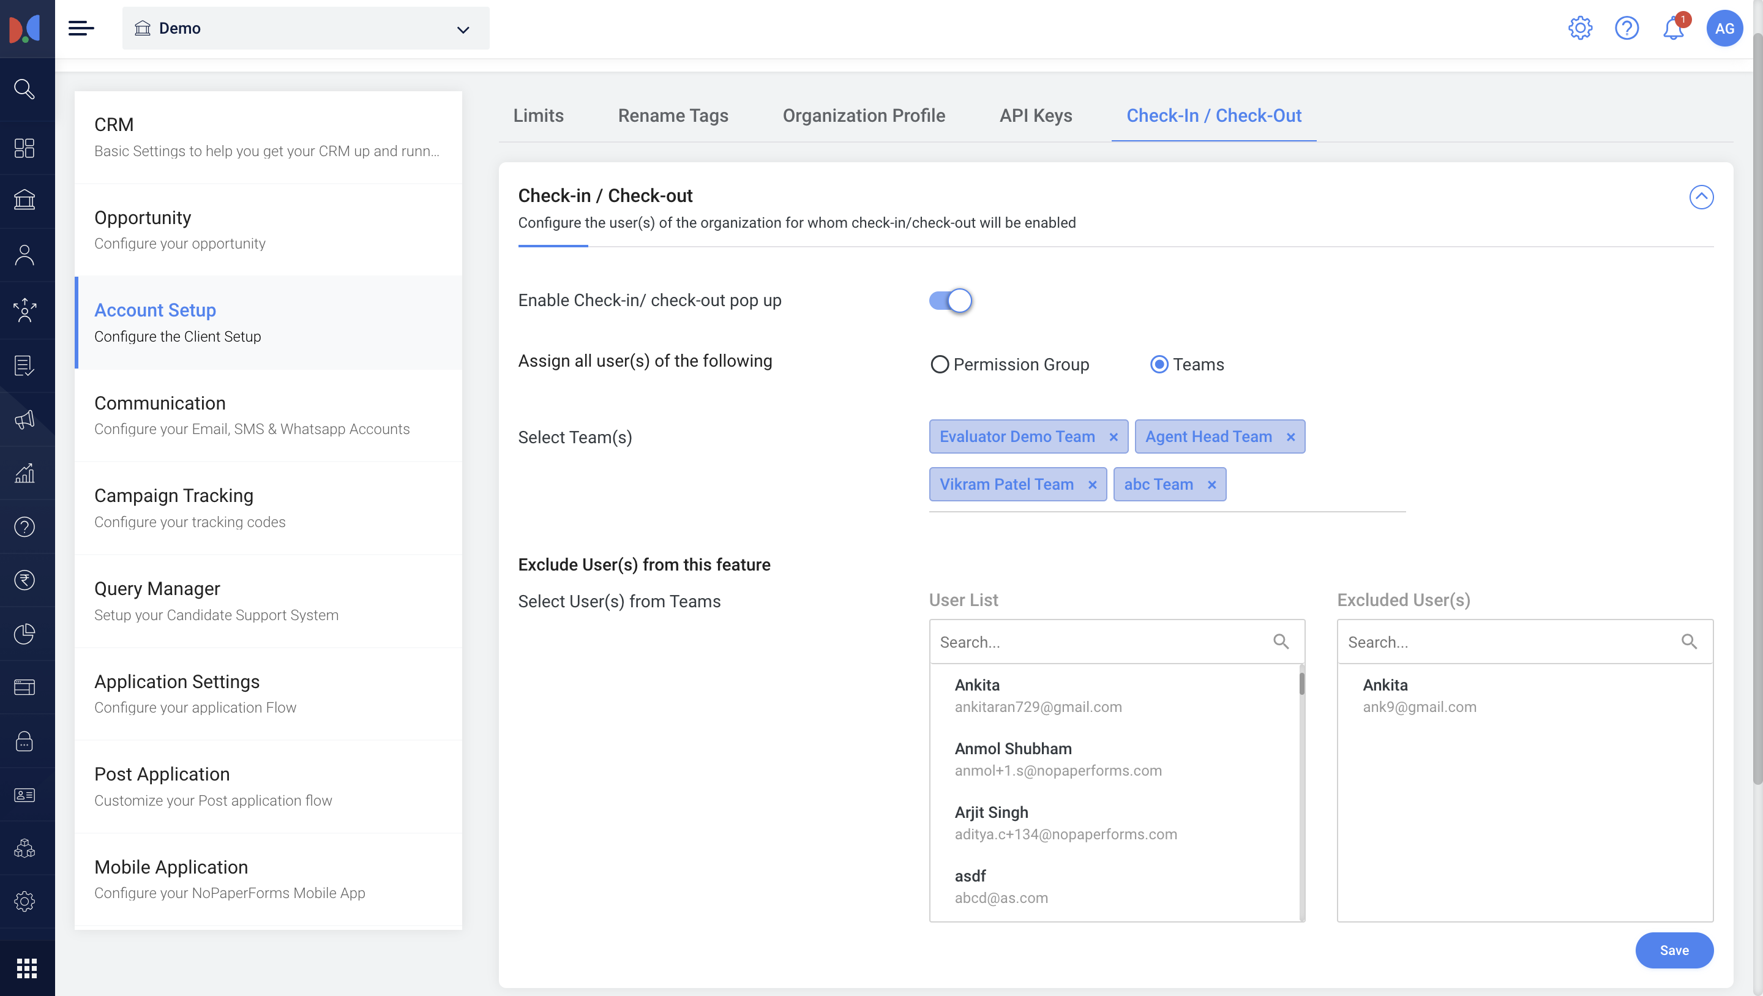Image resolution: width=1763 pixels, height=996 pixels.
Task: Switch to the Limits tab
Action: click(539, 116)
